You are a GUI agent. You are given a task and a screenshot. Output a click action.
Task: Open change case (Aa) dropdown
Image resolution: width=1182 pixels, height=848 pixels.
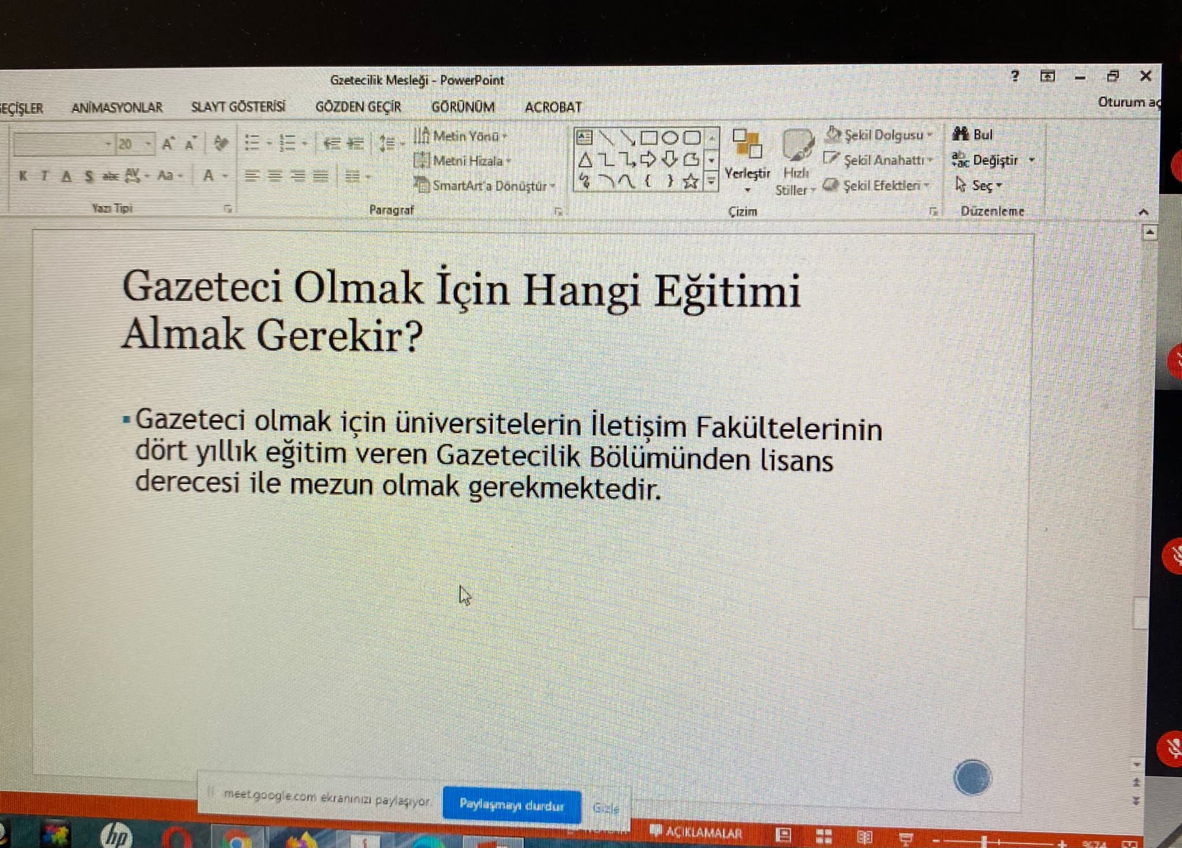pyautogui.click(x=170, y=175)
